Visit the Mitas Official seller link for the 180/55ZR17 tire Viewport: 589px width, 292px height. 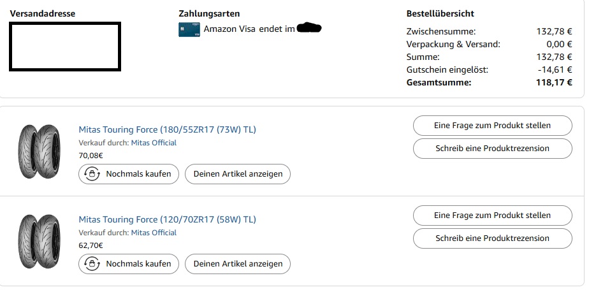coord(154,143)
